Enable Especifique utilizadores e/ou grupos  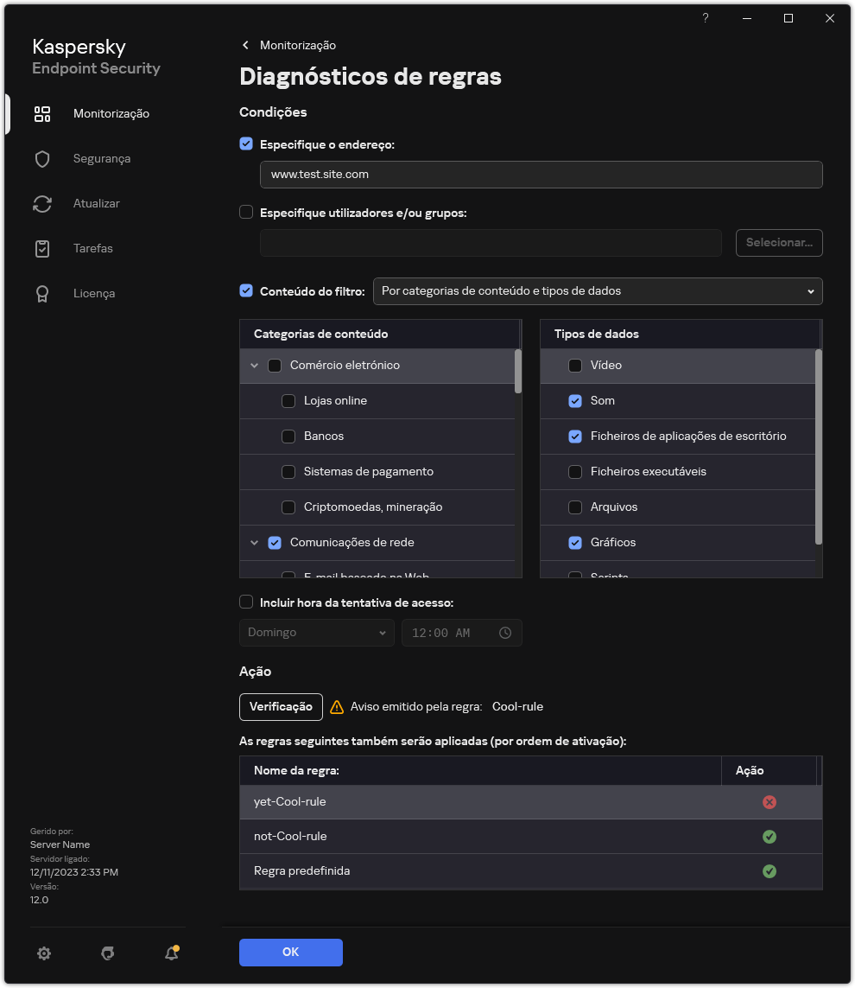(246, 212)
